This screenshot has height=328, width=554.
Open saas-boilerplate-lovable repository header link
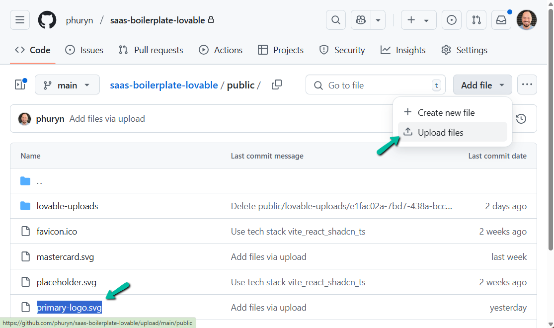click(x=158, y=20)
